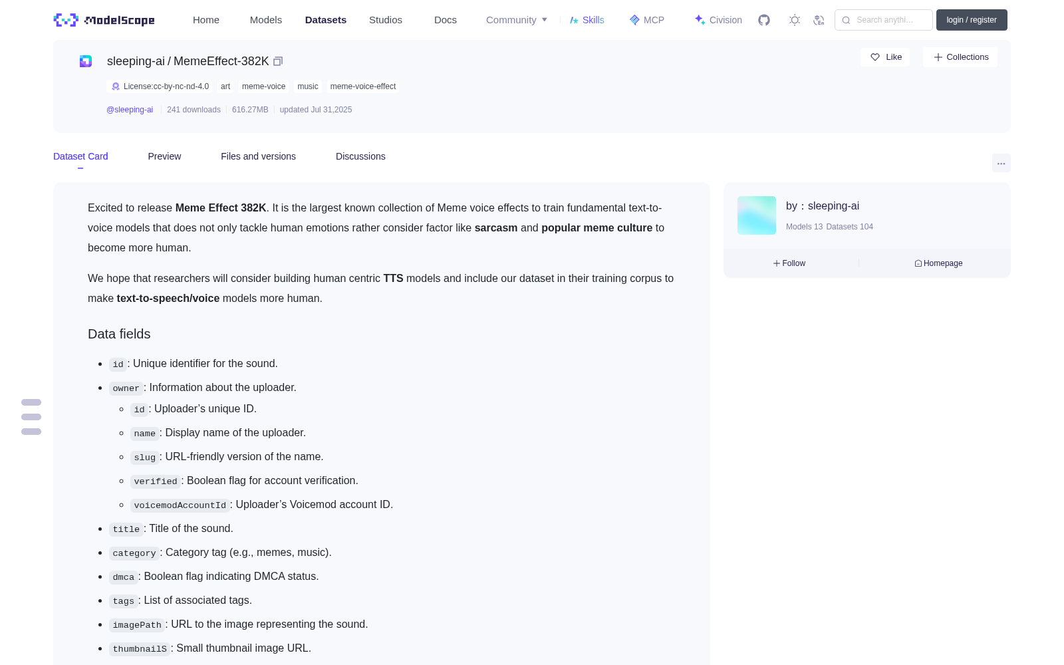Open the Studios nav item
The height and width of the screenshot is (665, 1064).
(386, 20)
